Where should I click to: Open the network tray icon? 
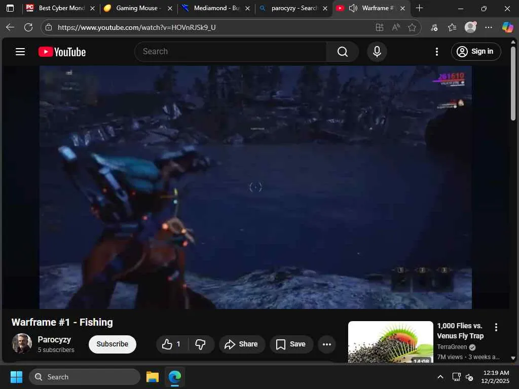click(456, 377)
